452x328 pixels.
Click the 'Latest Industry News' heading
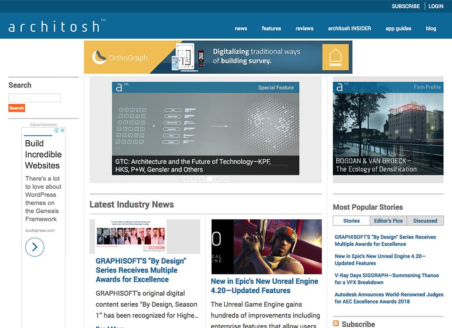[x=132, y=204]
